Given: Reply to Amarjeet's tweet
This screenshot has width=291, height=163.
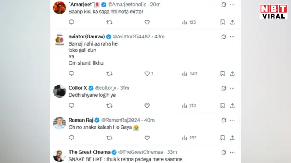Looking at the screenshot, I should tap(72, 22).
